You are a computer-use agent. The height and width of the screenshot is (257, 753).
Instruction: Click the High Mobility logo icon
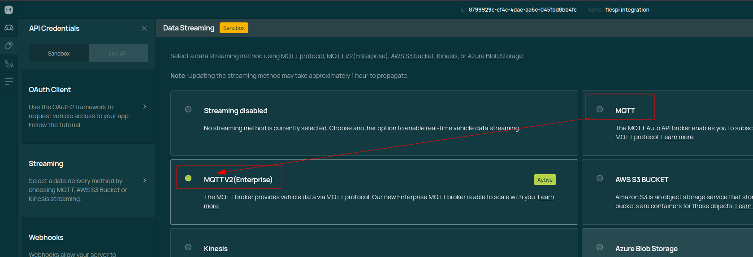click(9, 9)
